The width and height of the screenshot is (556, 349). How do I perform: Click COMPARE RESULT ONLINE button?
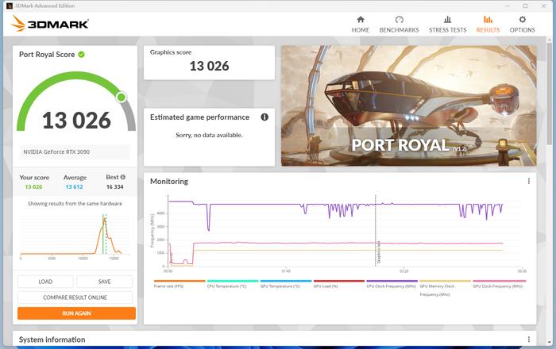(x=75, y=297)
